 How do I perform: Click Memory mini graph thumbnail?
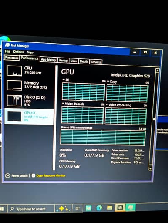(14, 85)
